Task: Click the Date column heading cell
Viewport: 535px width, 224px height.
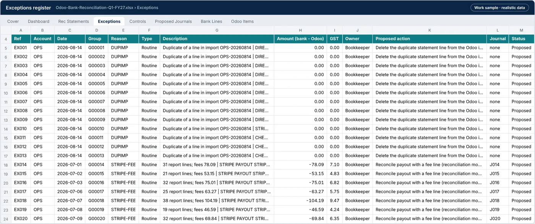Action: click(70, 39)
